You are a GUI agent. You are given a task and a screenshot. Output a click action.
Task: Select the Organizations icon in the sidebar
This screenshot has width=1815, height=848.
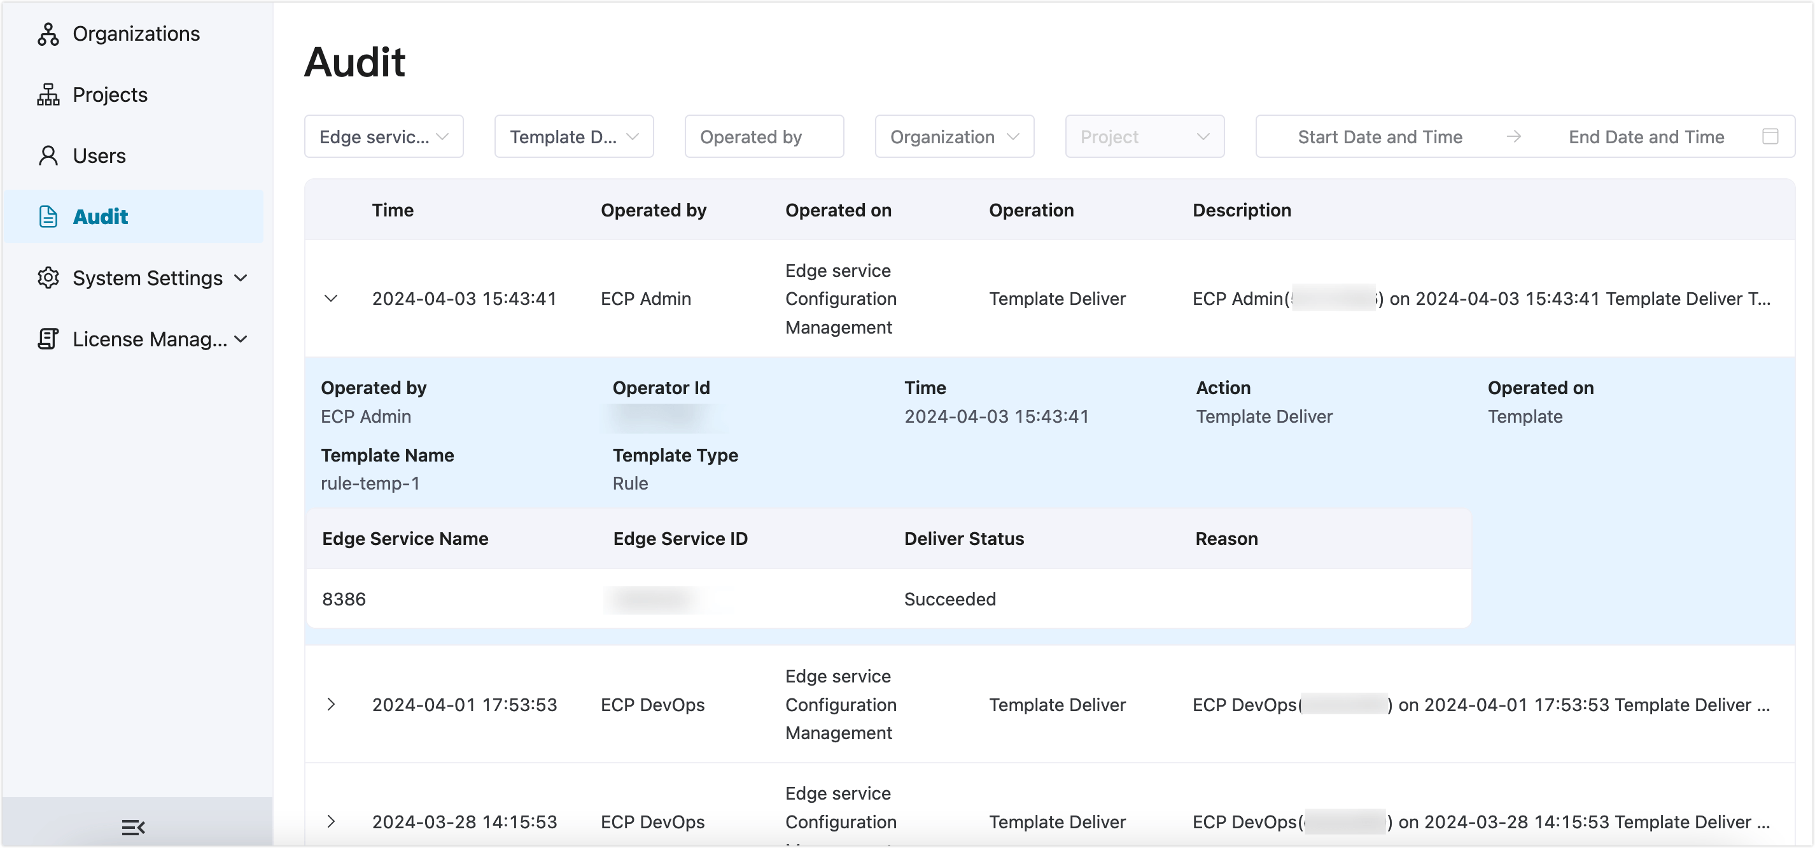coord(47,33)
